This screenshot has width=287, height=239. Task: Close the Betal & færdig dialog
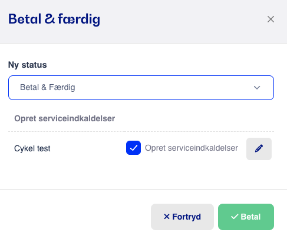270,19
